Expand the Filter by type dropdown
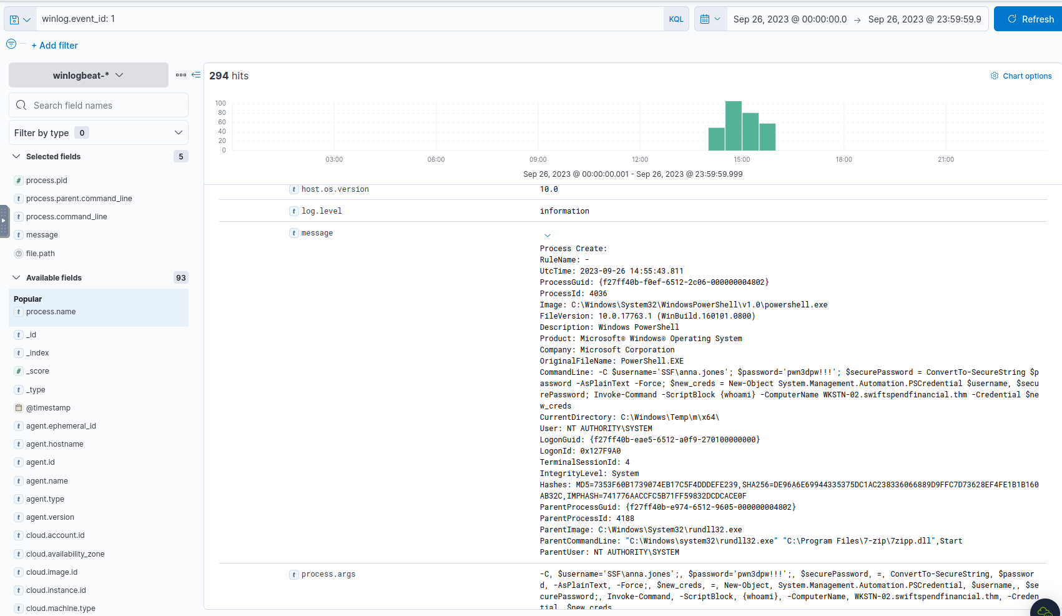Viewport: 1062px width, 616px height. point(99,132)
